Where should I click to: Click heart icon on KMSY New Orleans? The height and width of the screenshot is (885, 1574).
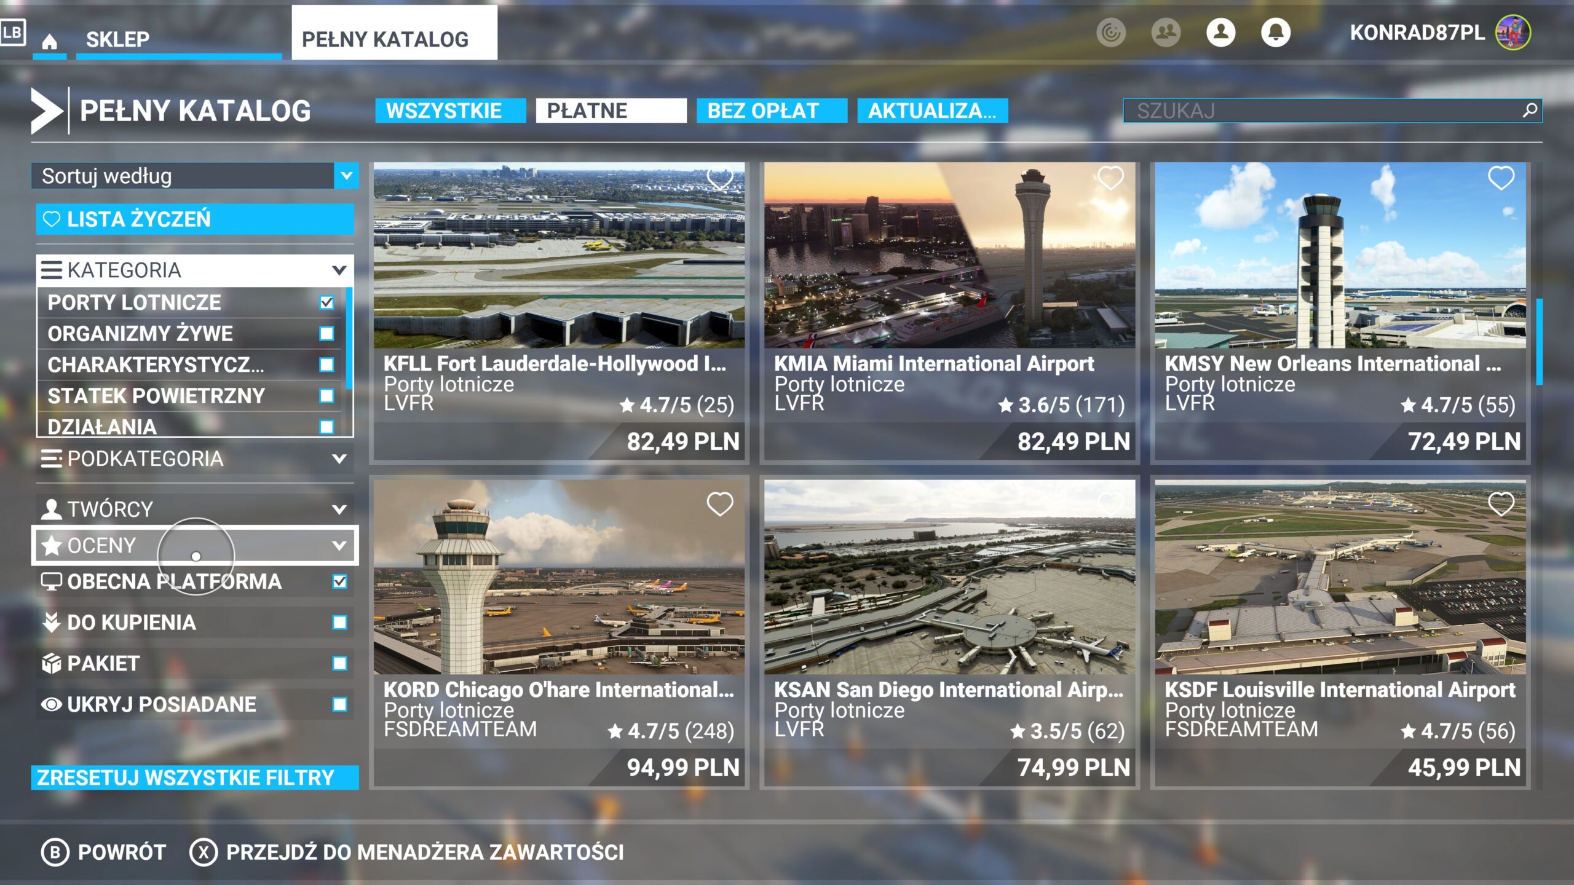(x=1501, y=179)
